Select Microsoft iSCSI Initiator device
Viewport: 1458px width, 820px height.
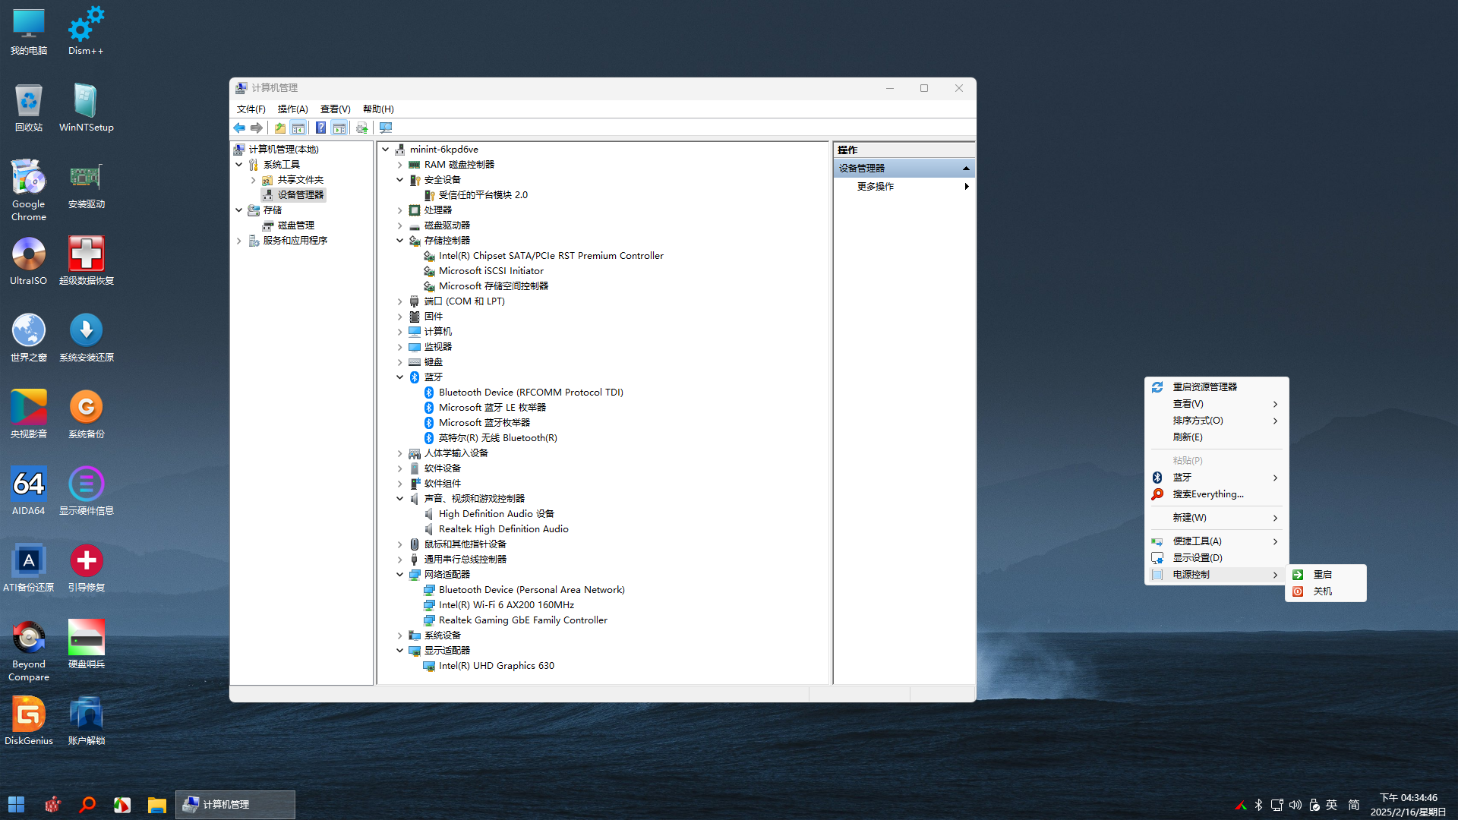(x=491, y=271)
